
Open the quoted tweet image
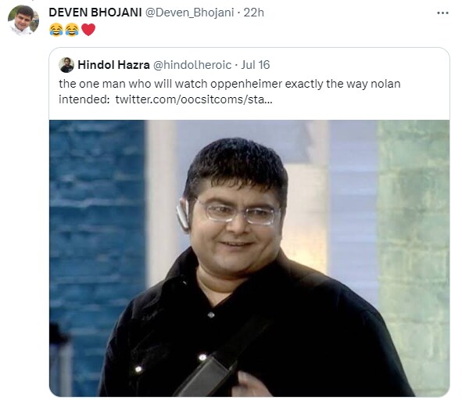pos(249,258)
